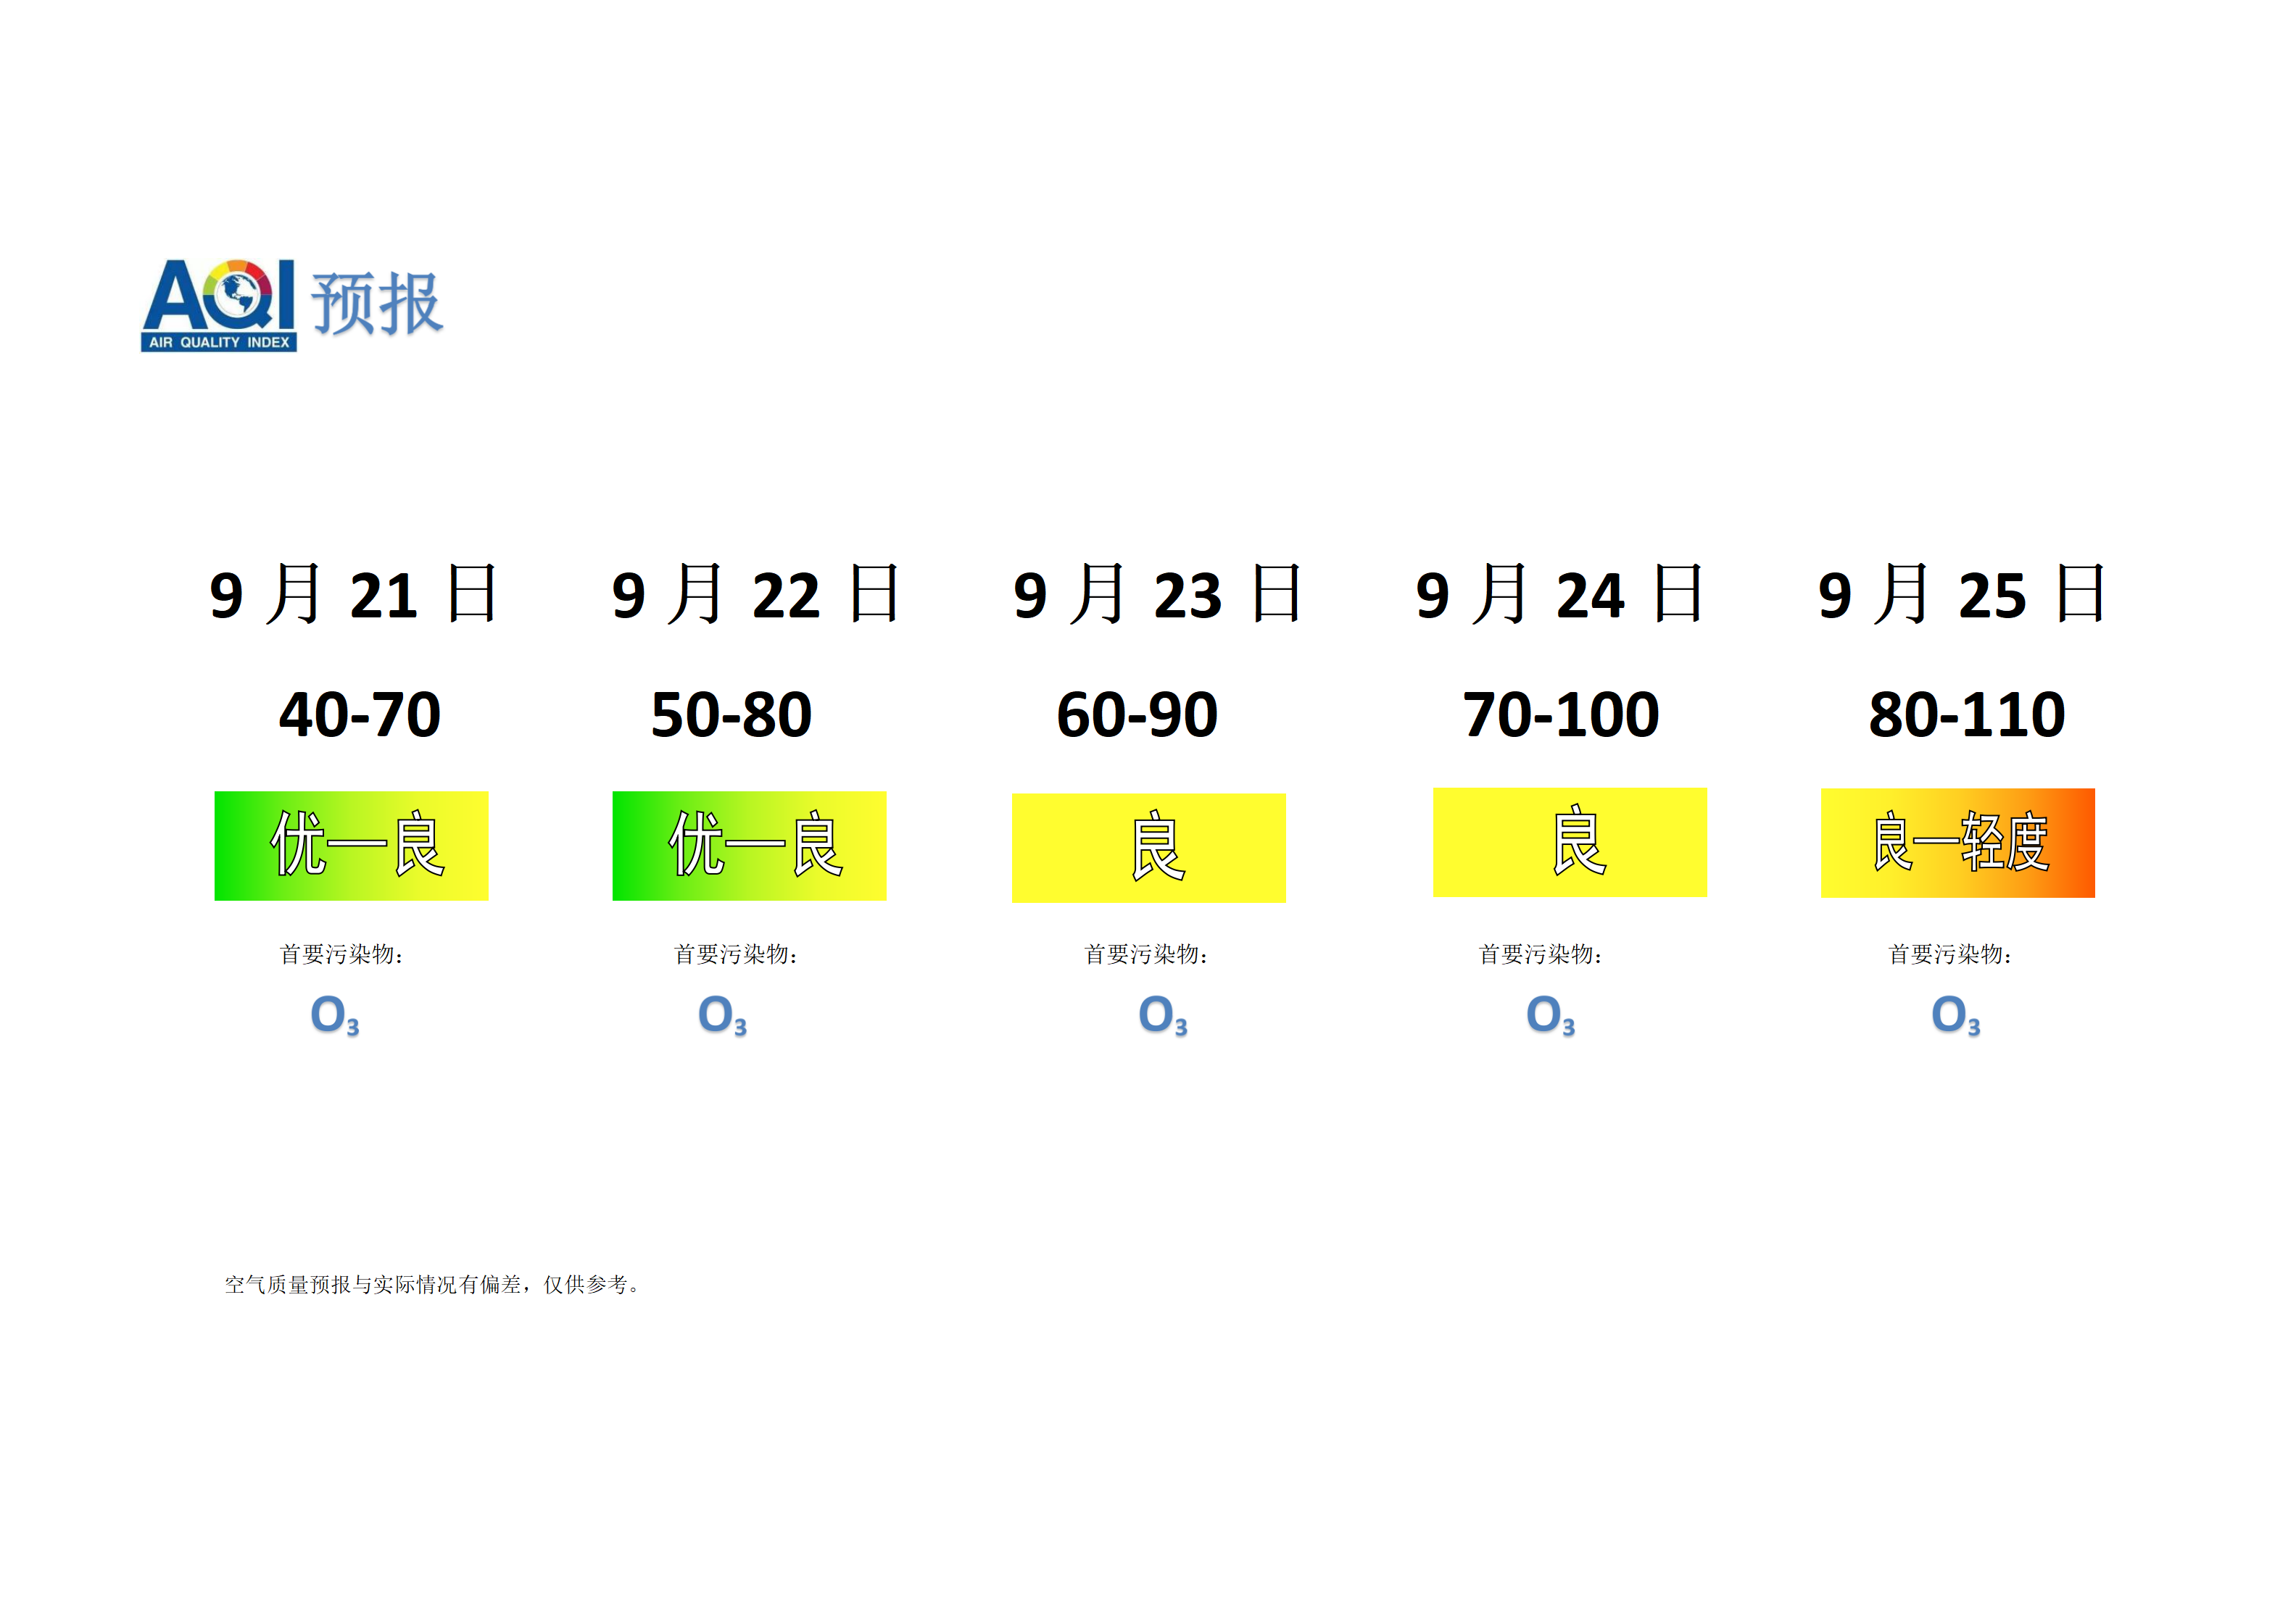Click the green-yellow 优—良 box for September 21
The width and height of the screenshot is (2296, 1621).
pos(351,846)
